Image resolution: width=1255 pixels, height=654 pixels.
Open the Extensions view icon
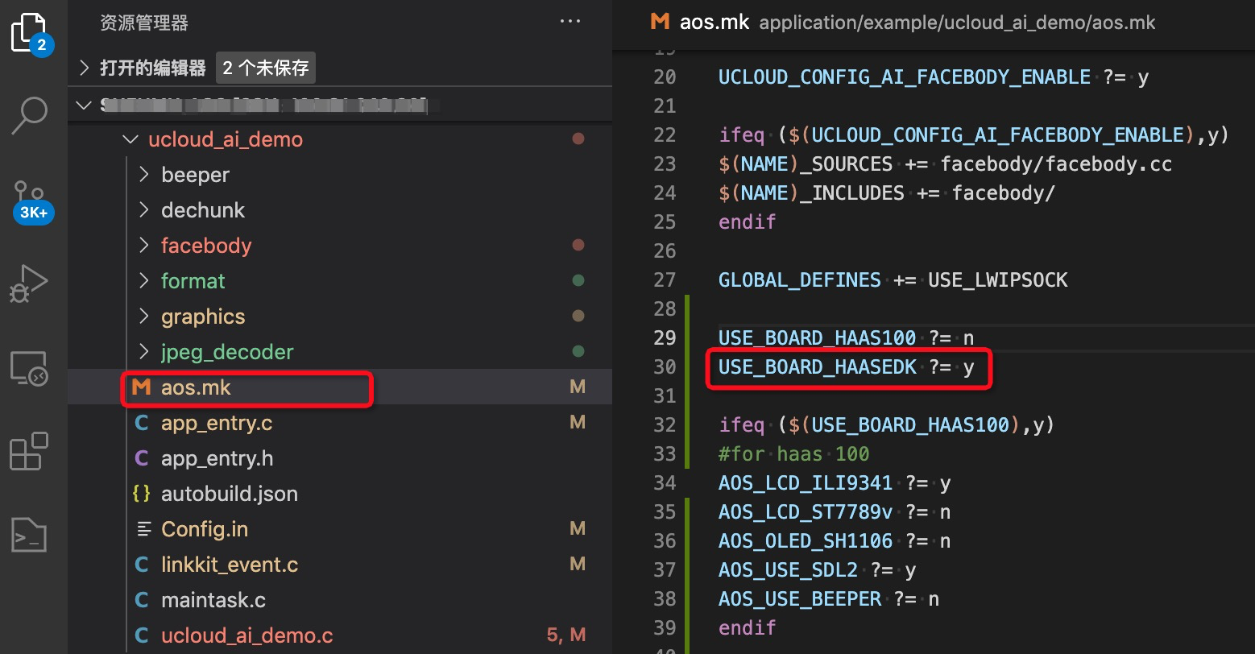click(29, 451)
